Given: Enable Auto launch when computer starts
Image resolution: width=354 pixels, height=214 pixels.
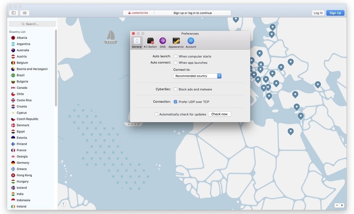Looking at the screenshot, I should (175, 56).
